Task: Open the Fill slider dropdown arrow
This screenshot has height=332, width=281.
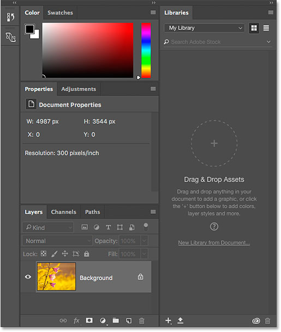Action: [x=144, y=254]
